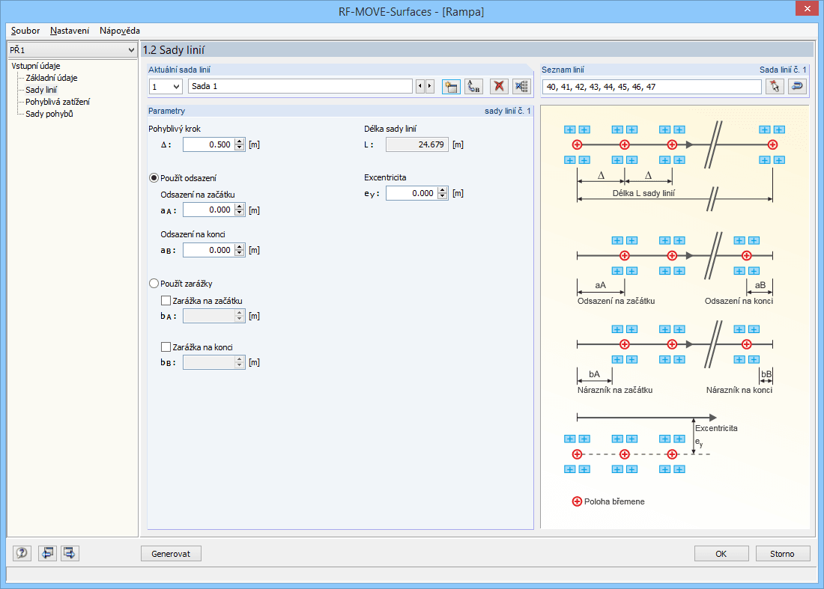The width and height of the screenshot is (824, 589).
Task: Select 'Použít odsazení' radio button
Action: pyautogui.click(x=154, y=178)
